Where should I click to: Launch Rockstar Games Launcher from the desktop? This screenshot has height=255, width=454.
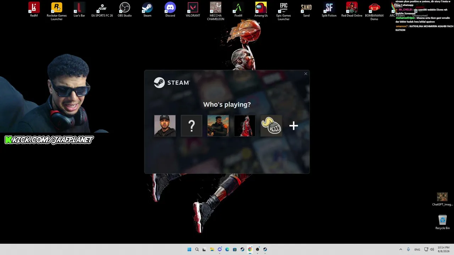[x=57, y=11]
